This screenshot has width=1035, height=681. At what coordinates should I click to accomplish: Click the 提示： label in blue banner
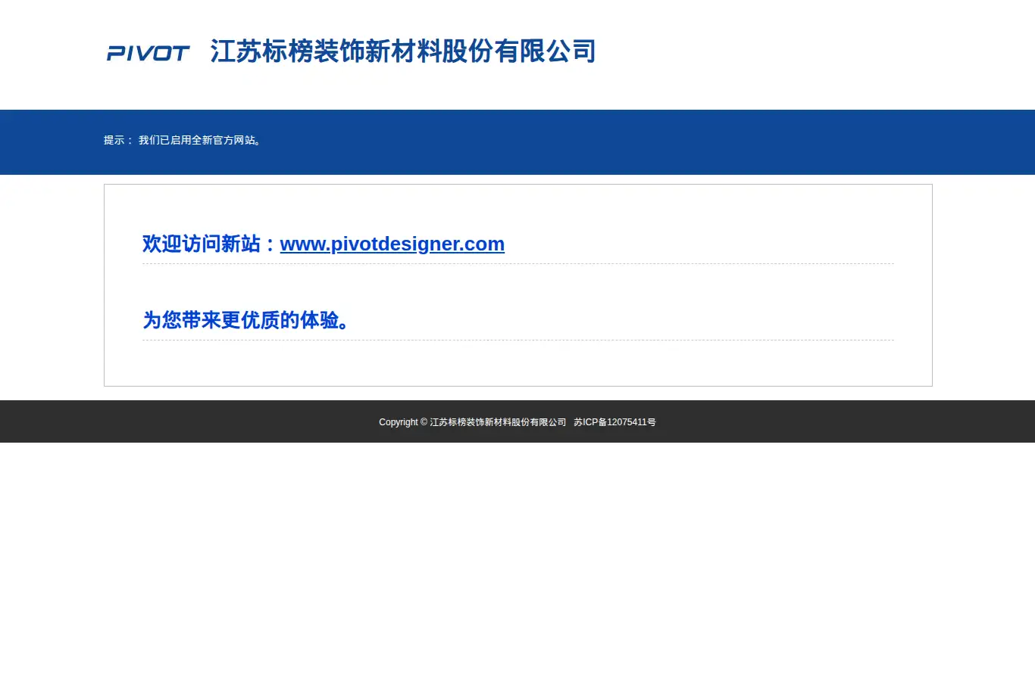coord(119,140)
